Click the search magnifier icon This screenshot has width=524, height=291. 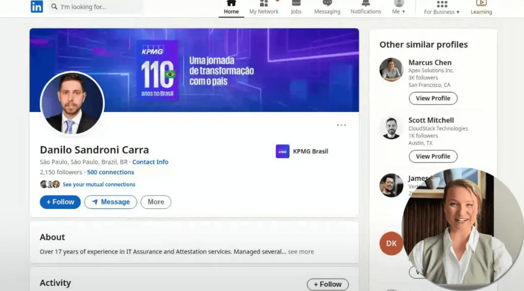pos(54,7)
